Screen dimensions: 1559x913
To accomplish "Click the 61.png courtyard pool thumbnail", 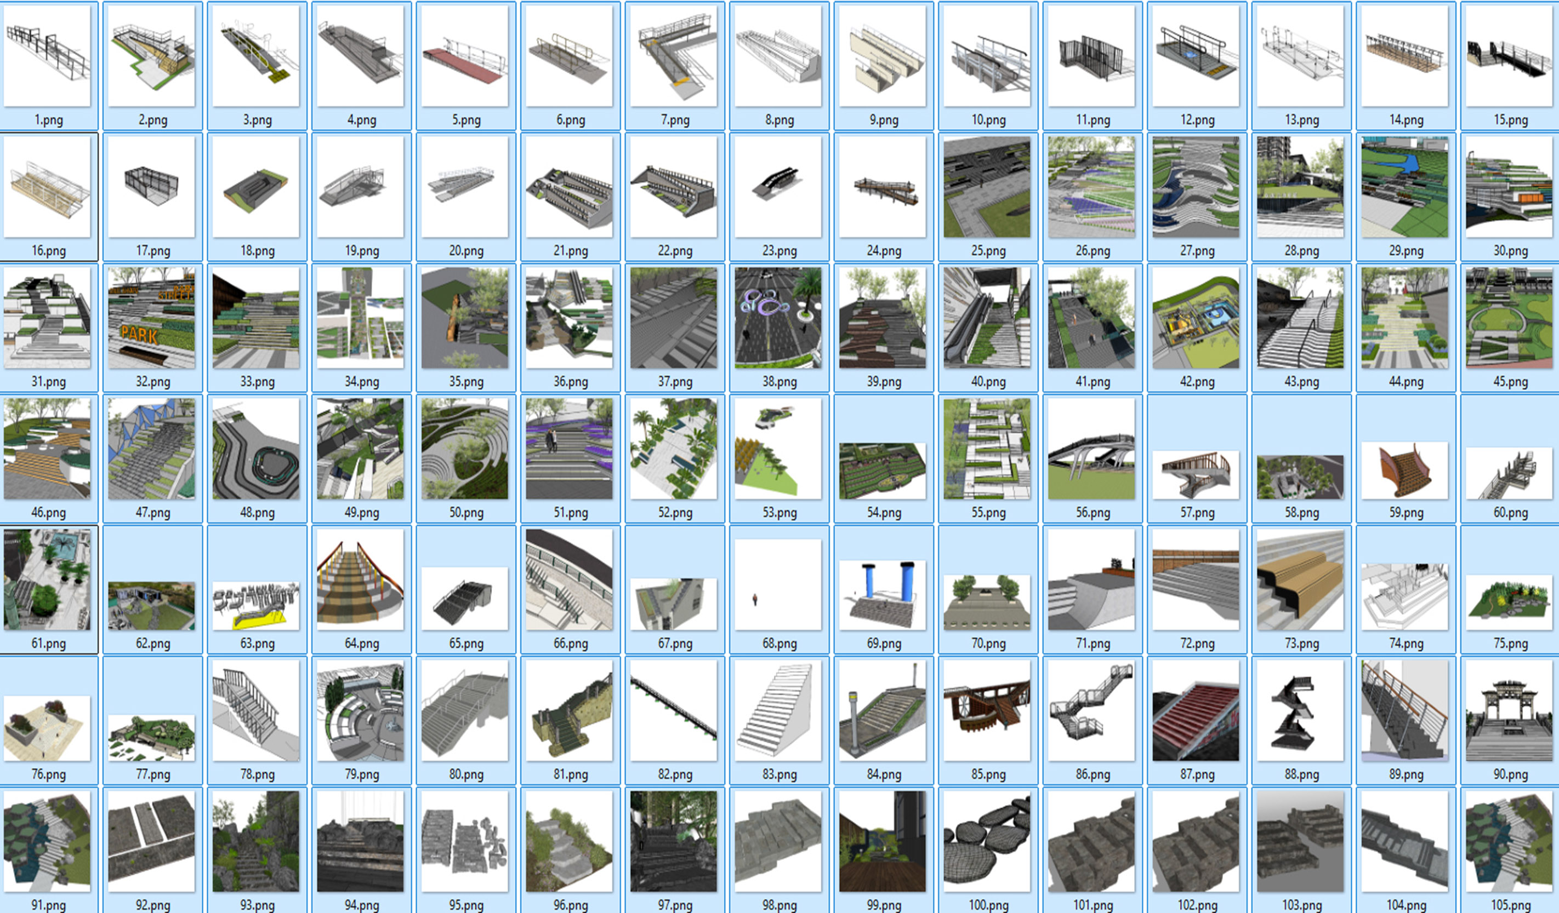I will 47,579.
